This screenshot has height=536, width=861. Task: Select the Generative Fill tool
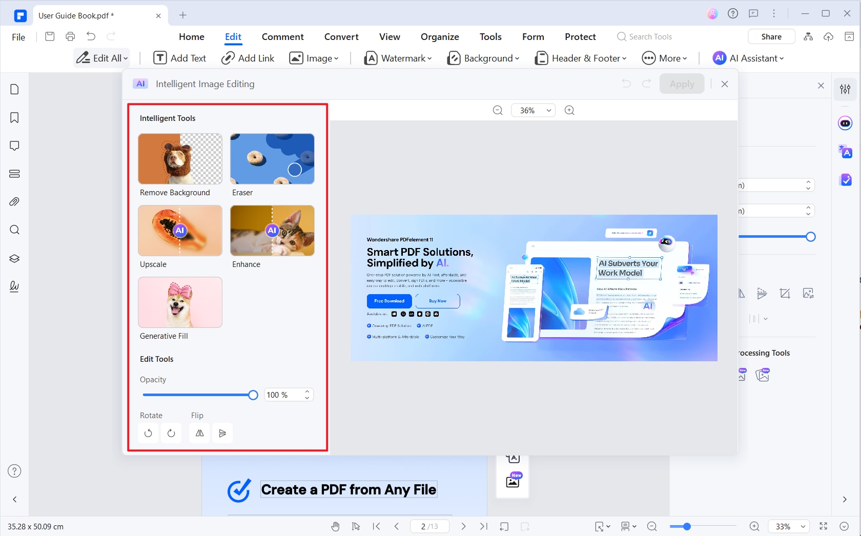tap(180, 302)
